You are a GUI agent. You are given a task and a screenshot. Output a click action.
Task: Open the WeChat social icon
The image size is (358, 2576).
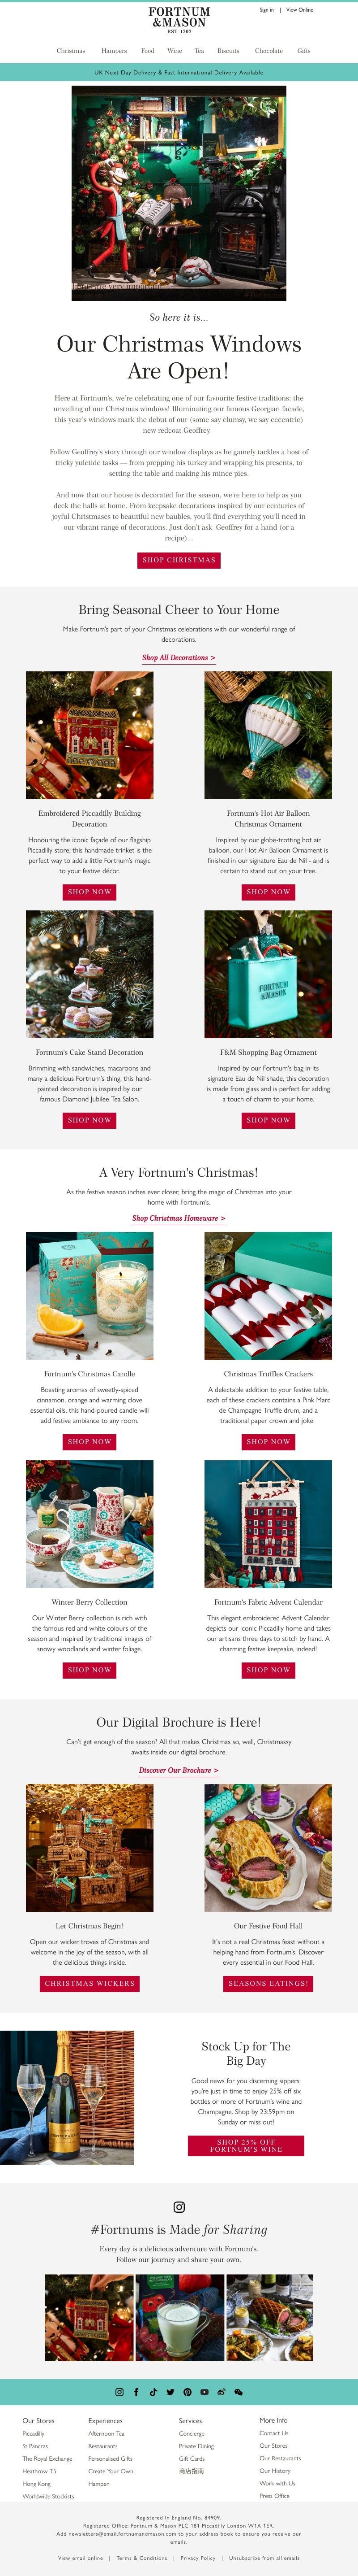click(239, 2392)
